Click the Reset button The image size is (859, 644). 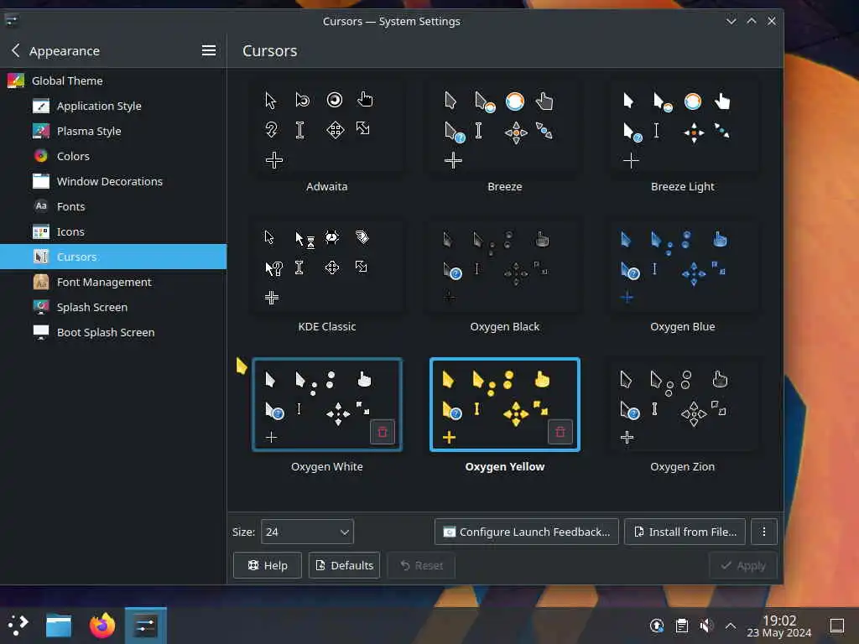pyautogui.click(x=421, y=565)
